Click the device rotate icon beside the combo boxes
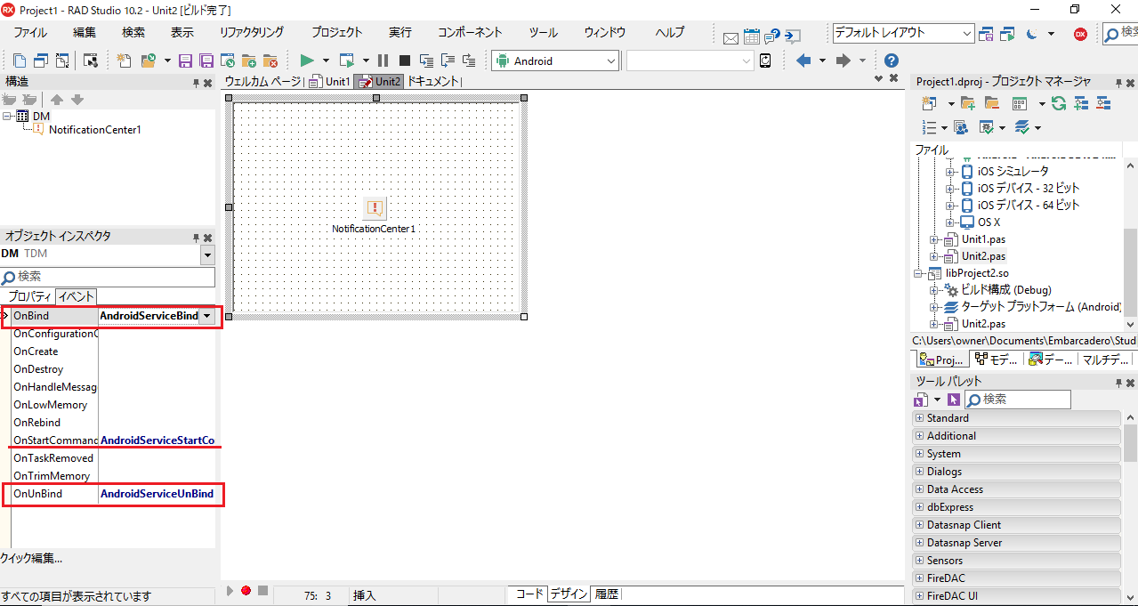This screenshot has width=1138, height=606. click(766, 61)
